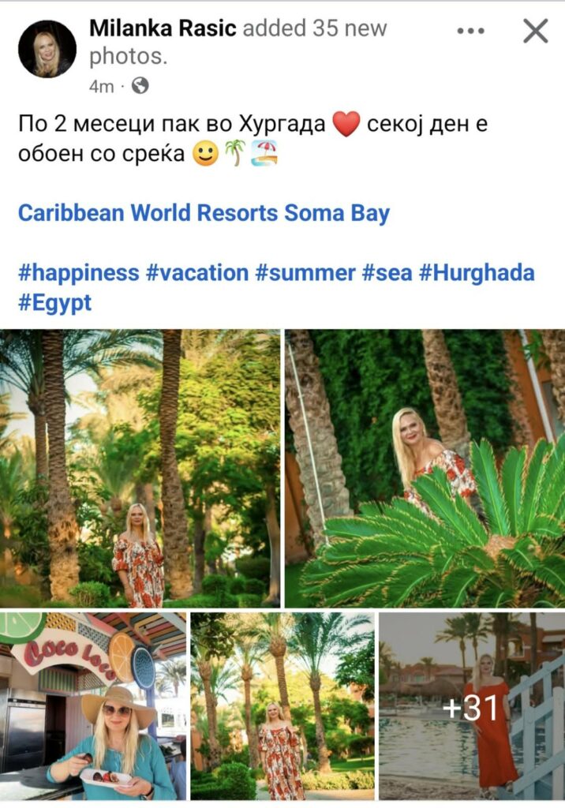
Task: Open bottom-middle floral dress garden photo
Action: [x=282, y=706]
